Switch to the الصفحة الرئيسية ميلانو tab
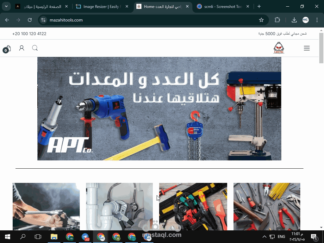 pos(42,7)
